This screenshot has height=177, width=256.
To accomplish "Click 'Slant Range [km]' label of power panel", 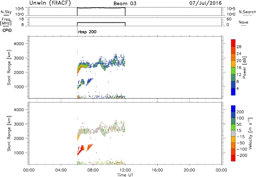I will click(x=9, y=67).
